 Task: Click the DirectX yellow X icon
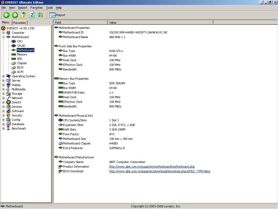(x=8, y=102)
